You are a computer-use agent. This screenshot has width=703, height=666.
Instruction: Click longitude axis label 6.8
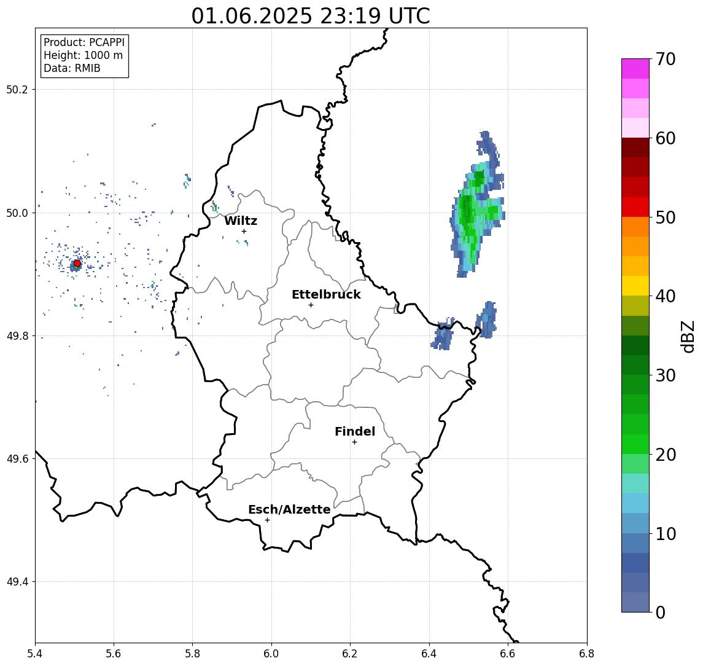587,654
